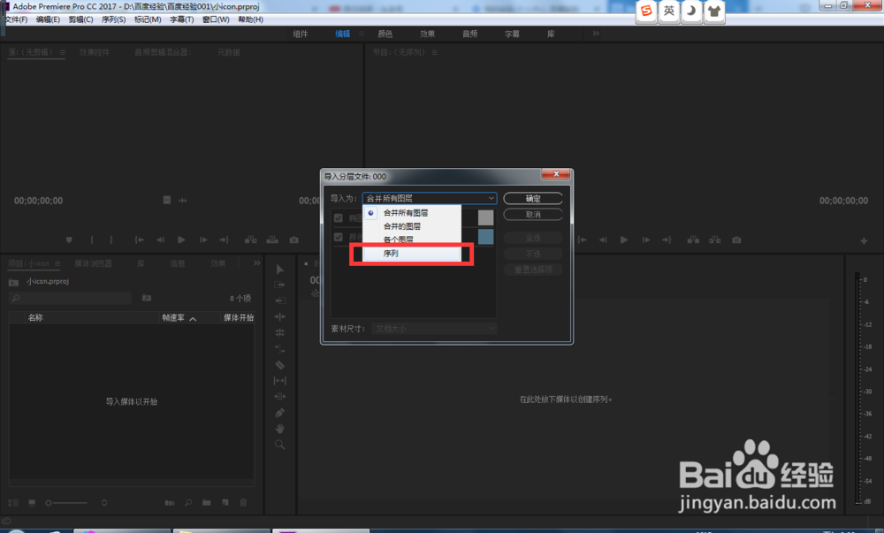Open the 编辑 workspace menu icon

click(x=362, y=34)
